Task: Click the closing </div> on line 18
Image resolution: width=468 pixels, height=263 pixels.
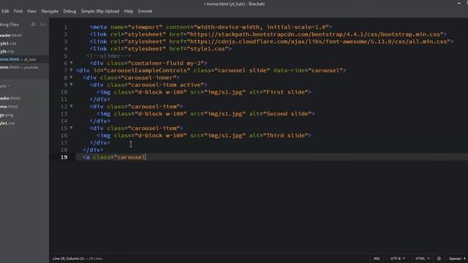Action: pos(93,150)
